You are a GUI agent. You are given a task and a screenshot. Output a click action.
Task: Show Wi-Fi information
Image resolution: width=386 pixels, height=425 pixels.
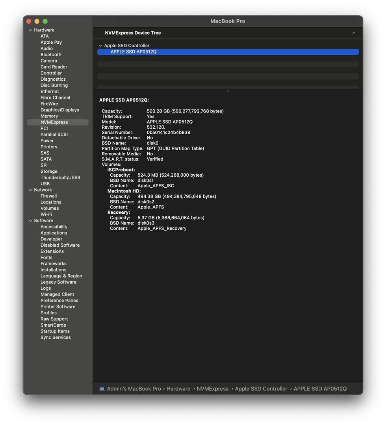point(46,214)
